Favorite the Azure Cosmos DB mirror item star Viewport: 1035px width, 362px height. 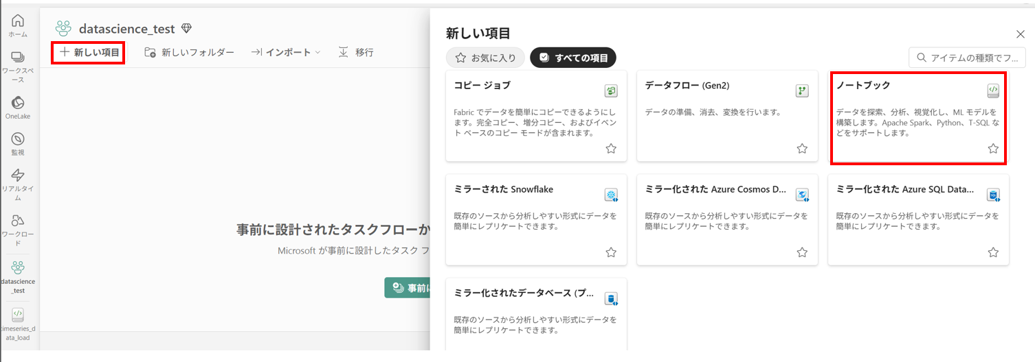(801, 252)
